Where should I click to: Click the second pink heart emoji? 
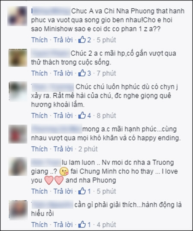(x=59, y=180)
